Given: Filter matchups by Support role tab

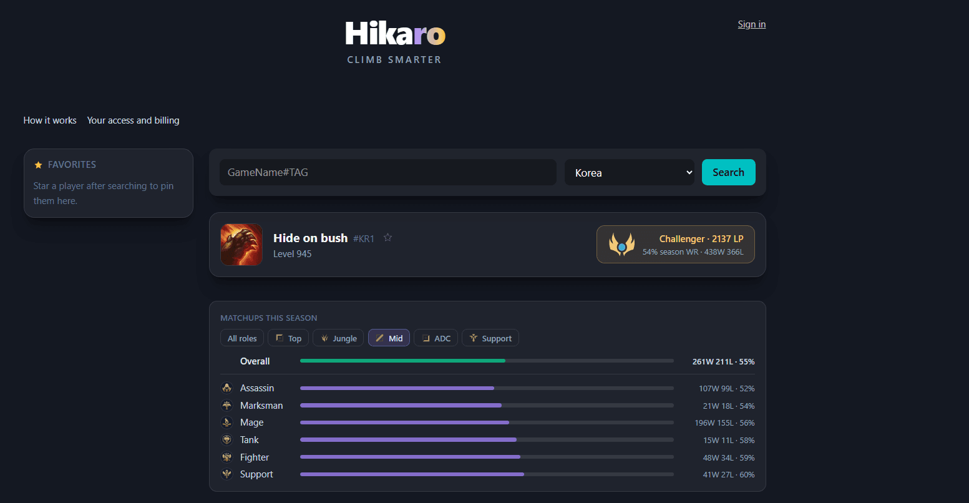Looking at the screenshot, I should pyautogui.click(x=490, y=338).
